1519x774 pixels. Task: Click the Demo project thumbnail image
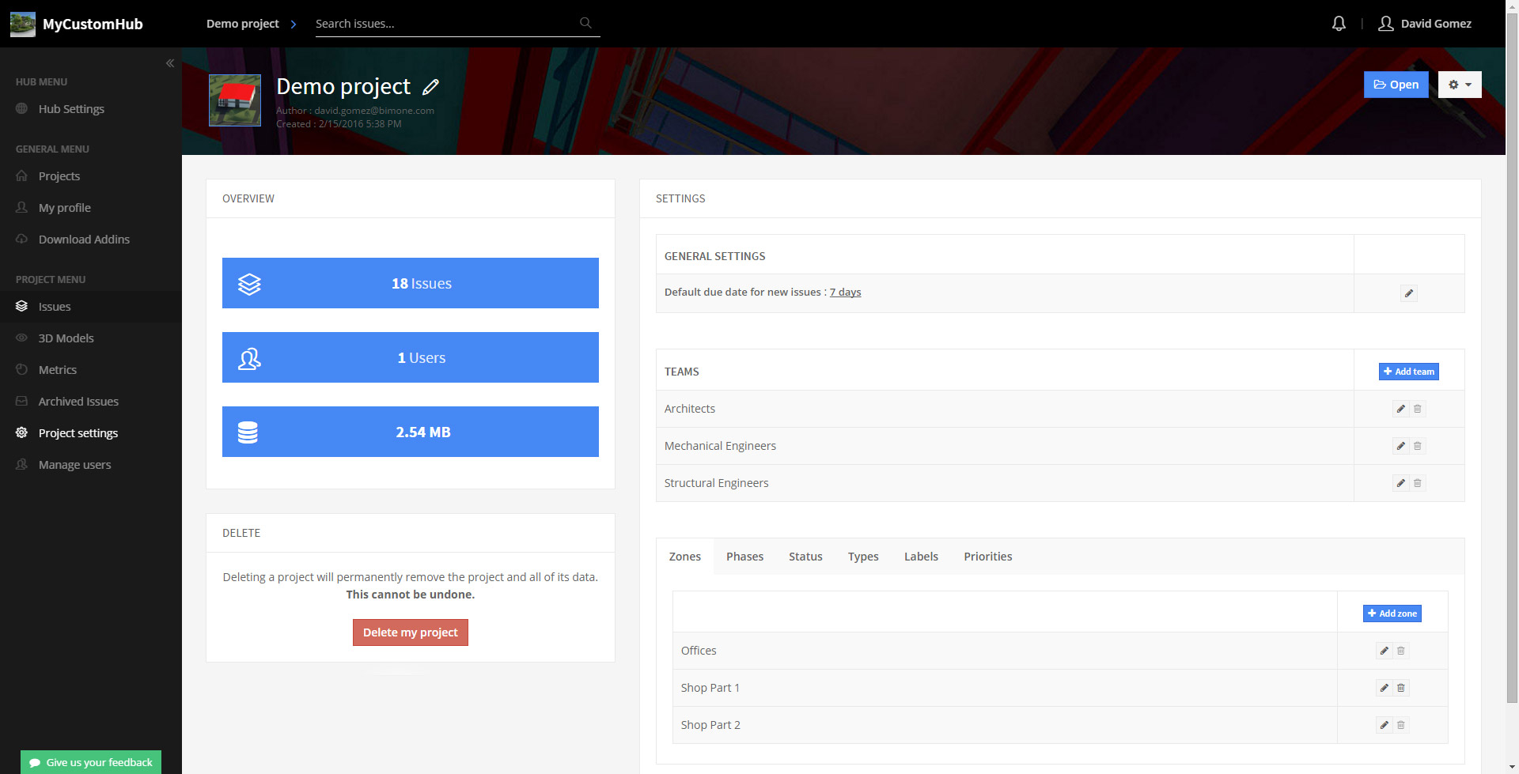(235, 100)
